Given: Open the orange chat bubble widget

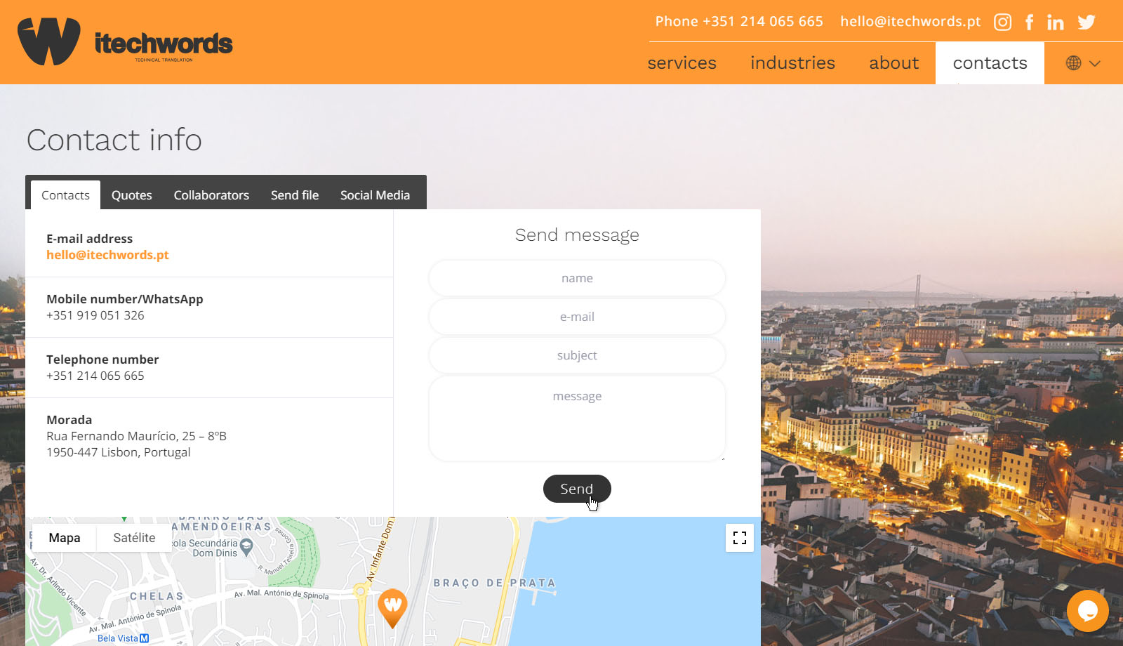Looking at the screenshot, I should point(1087,610).
